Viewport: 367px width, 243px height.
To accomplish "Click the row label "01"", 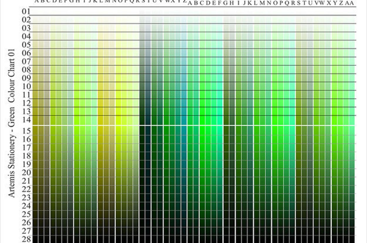I will point(26,11).
